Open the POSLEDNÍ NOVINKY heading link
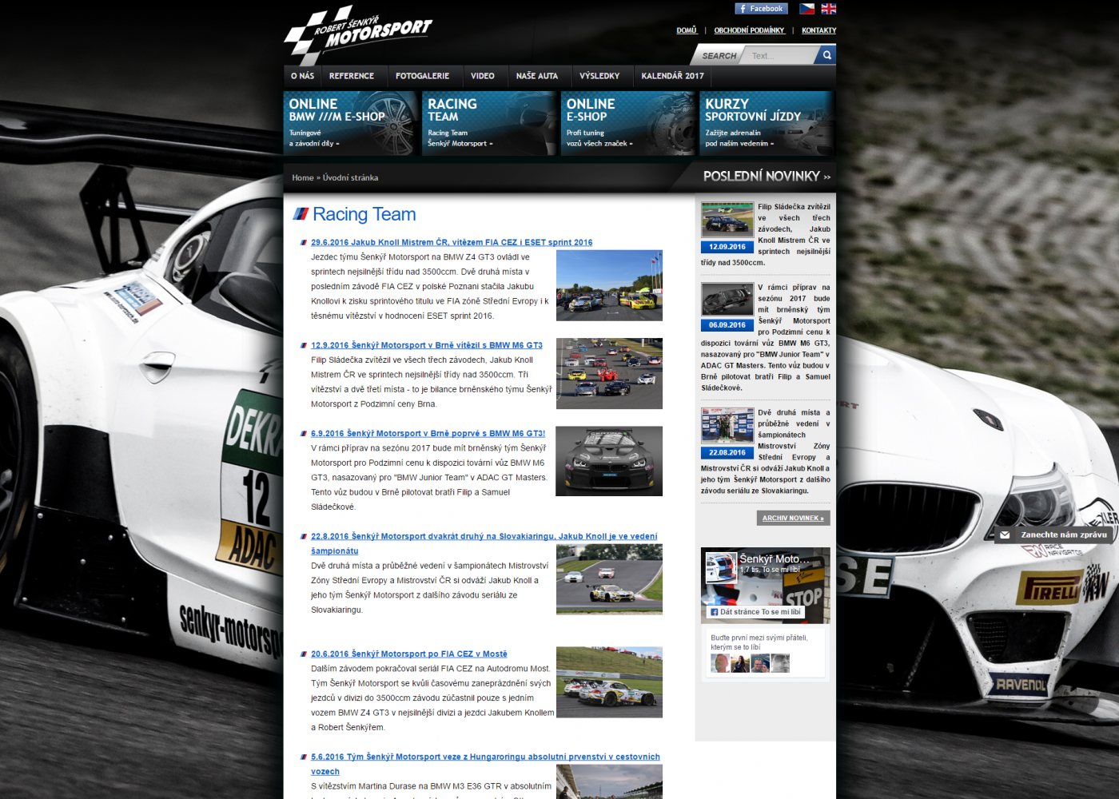This screenshot has width=1119, height=799. [x=767, y=177]
